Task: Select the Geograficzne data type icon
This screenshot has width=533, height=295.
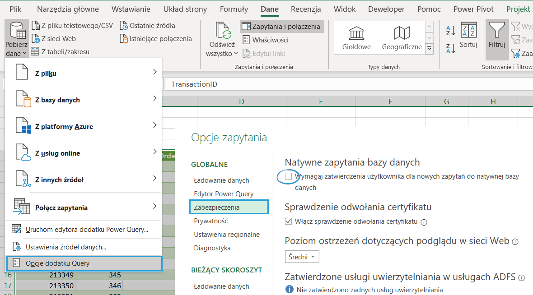Action: click(402, 34)
